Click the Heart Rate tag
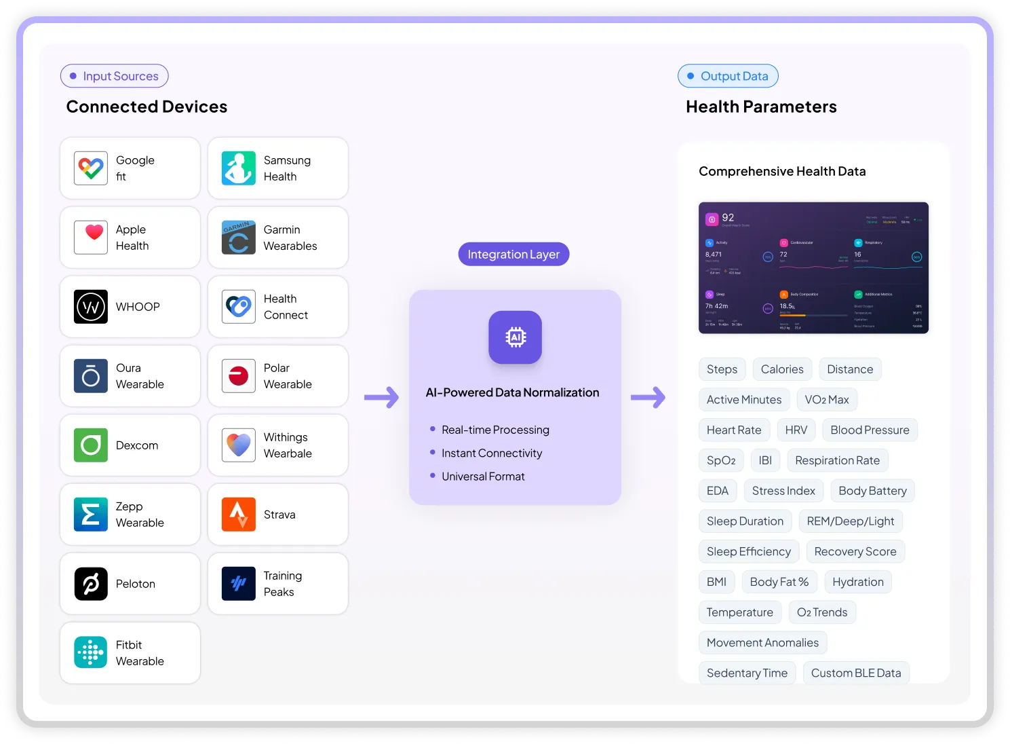 [x=733, y=430]
